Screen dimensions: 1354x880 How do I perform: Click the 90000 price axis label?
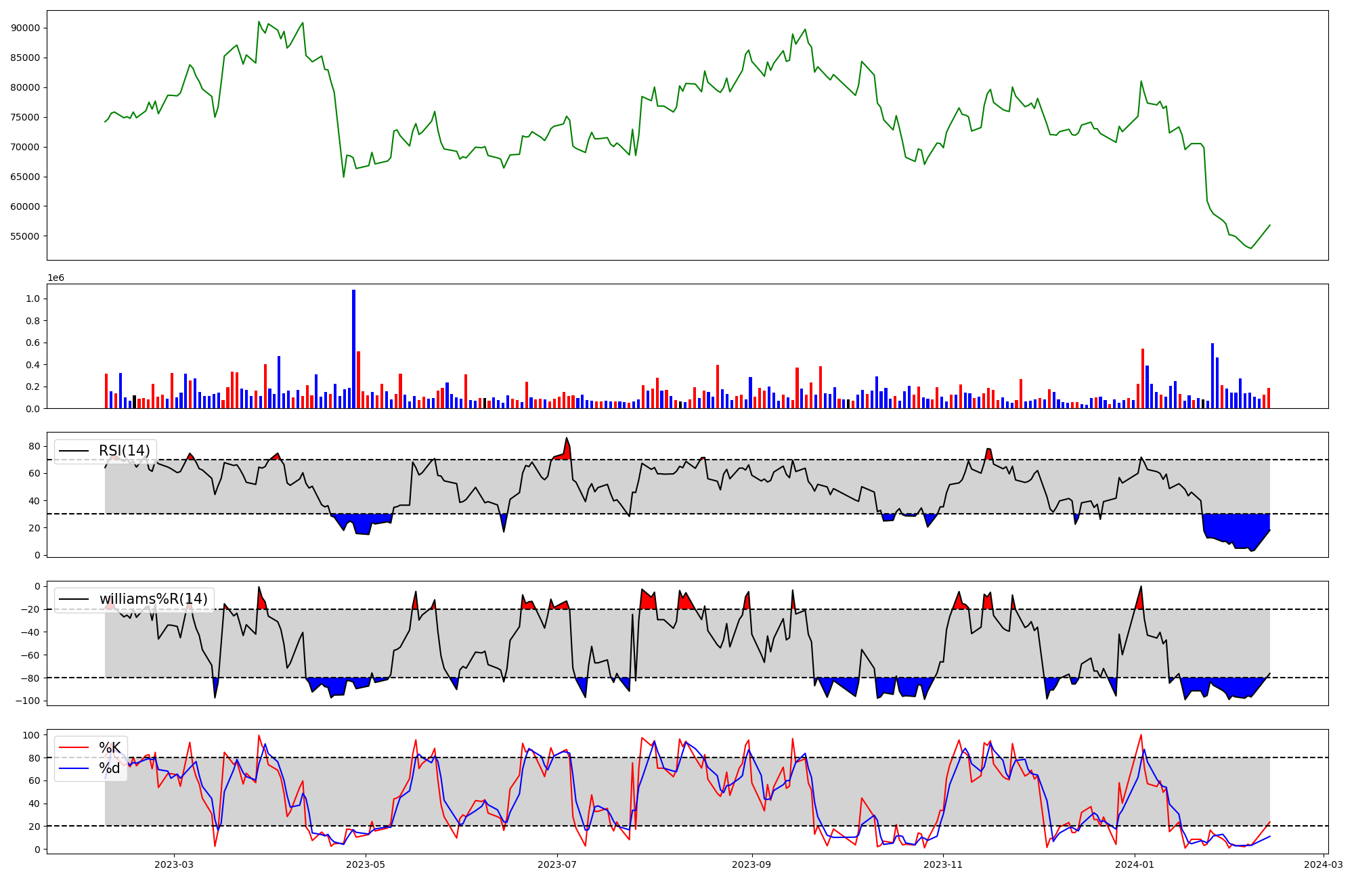tap(26, 28)
